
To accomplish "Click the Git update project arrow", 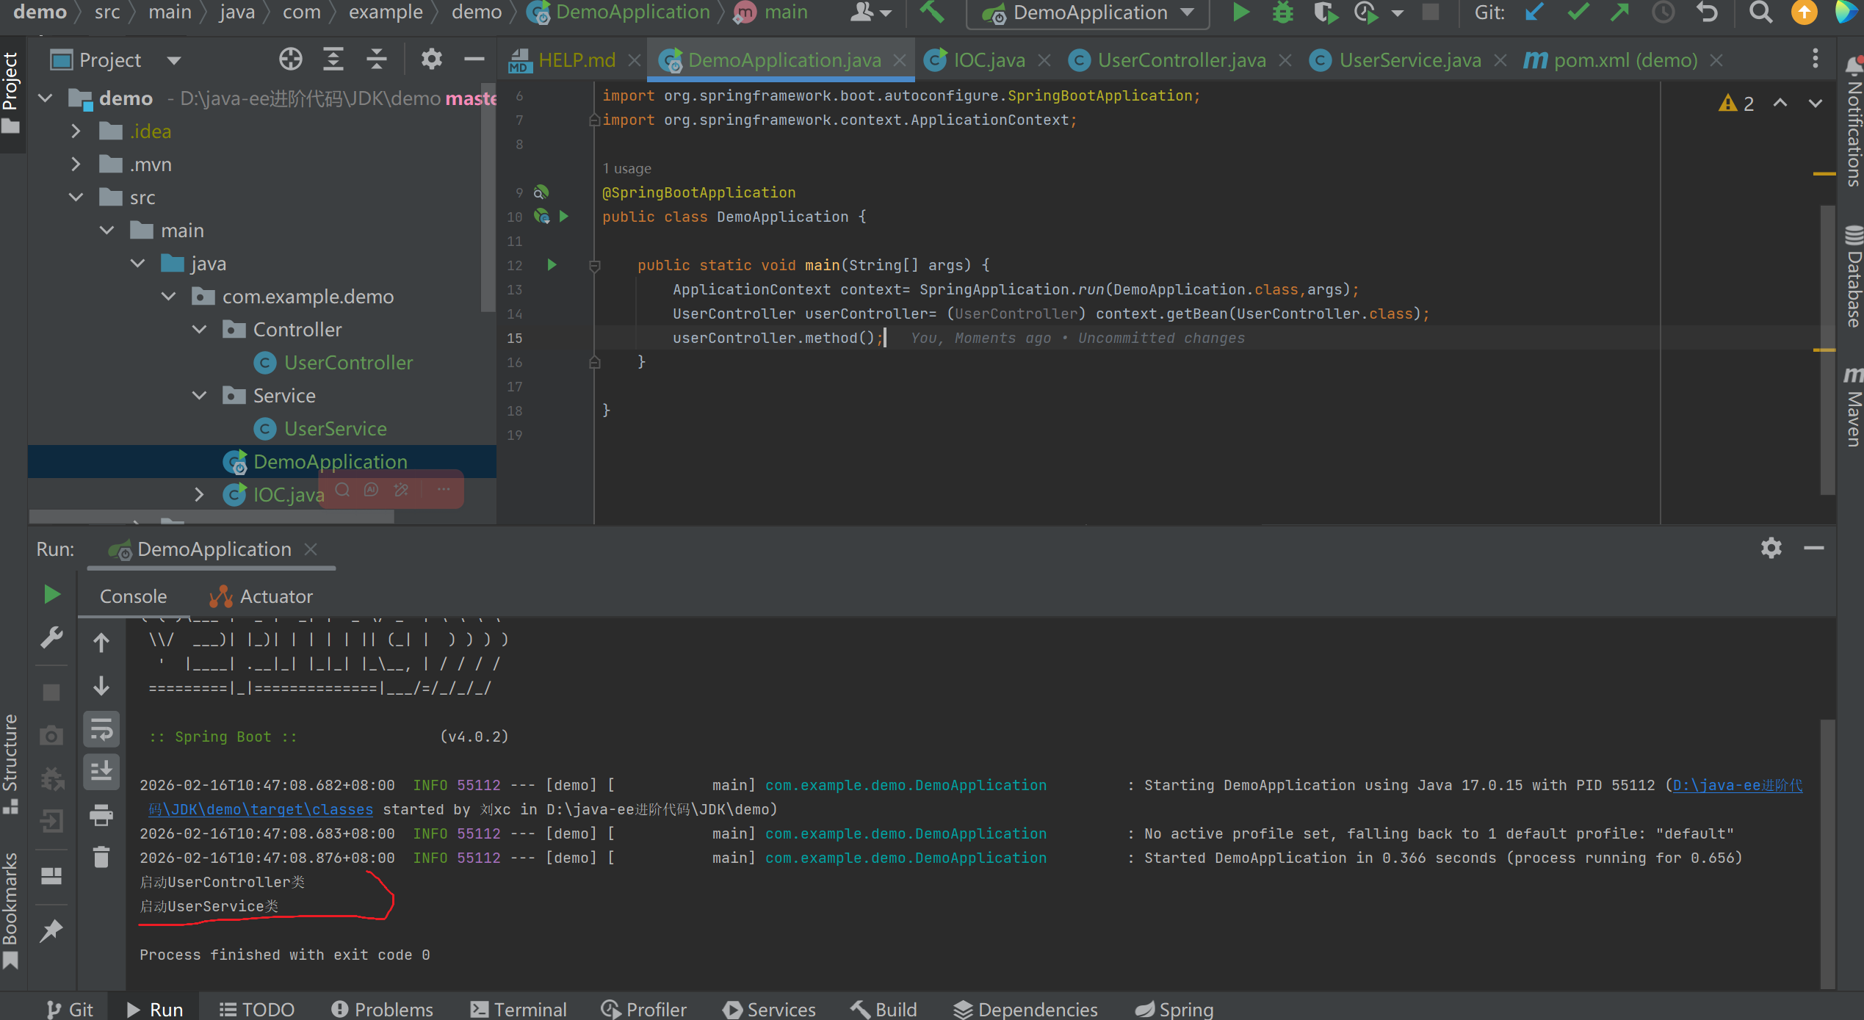I will tap(1534, 12).
